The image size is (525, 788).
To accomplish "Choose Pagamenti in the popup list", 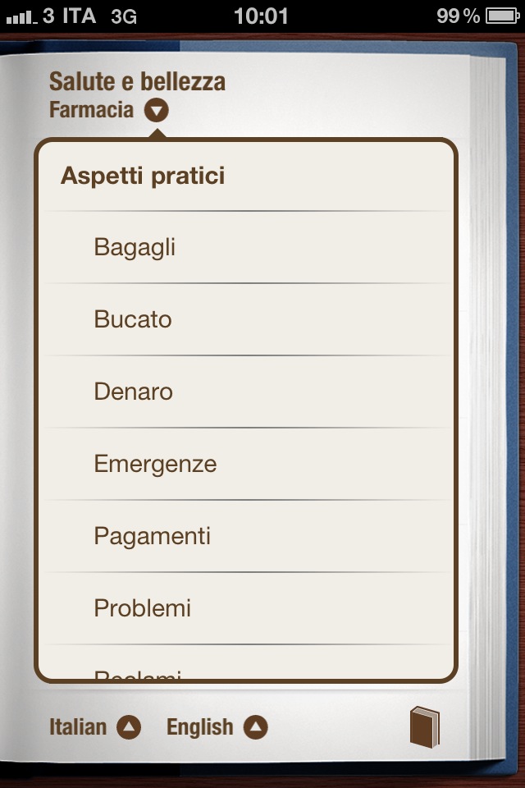I will [x=246, y=536].
